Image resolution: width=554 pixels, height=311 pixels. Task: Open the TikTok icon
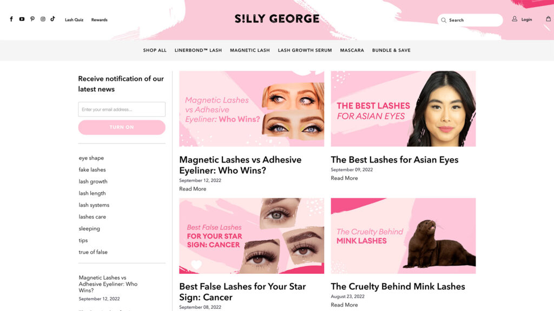point(52,19)
